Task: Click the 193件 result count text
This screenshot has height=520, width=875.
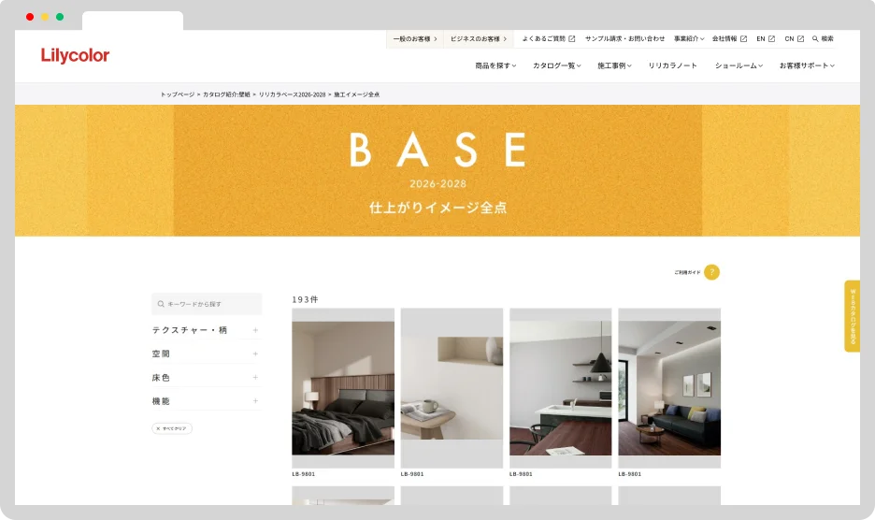Action: pyautogui.click(x=306, y=299)
